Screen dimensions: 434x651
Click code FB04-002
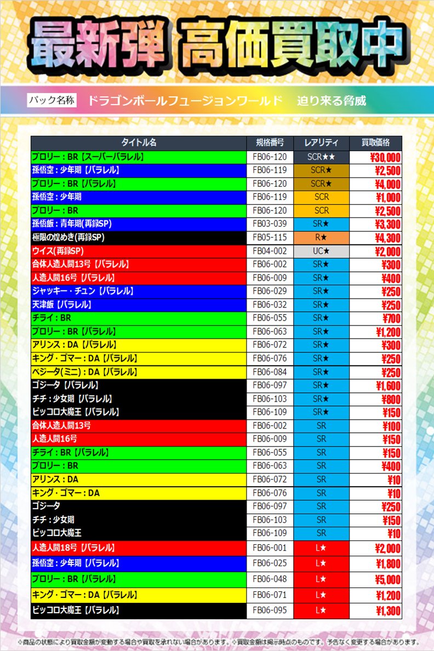[270, 251]
